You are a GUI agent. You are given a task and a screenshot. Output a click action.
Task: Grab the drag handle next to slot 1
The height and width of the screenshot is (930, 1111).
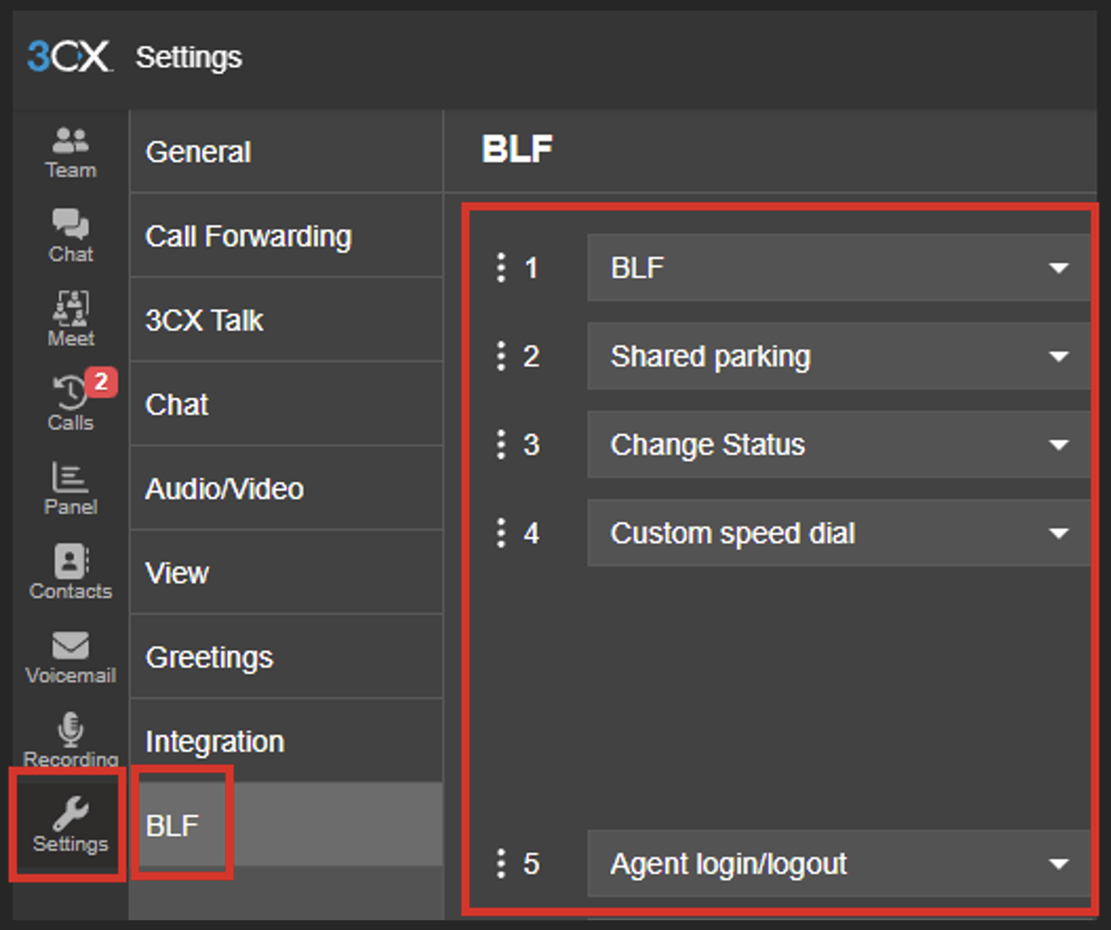tap(501, 267)
